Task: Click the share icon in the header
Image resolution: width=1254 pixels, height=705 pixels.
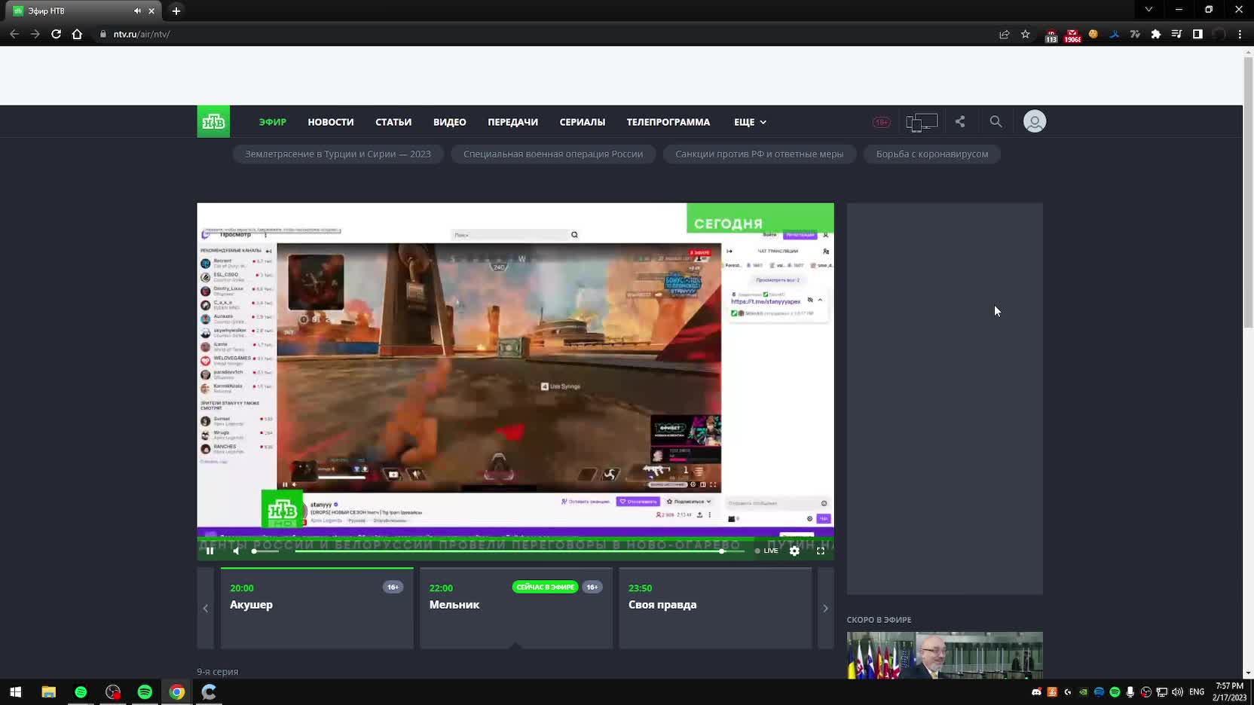Action: pos(960,121)
